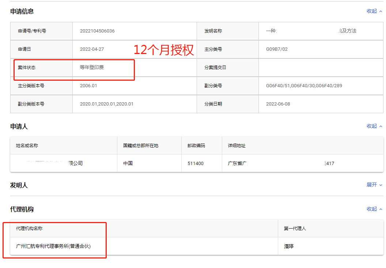Image resolution: width=386 pixels, height=268 pixels.
Task: Select first agent name 潘婷
Action: (x=288, y=246)
